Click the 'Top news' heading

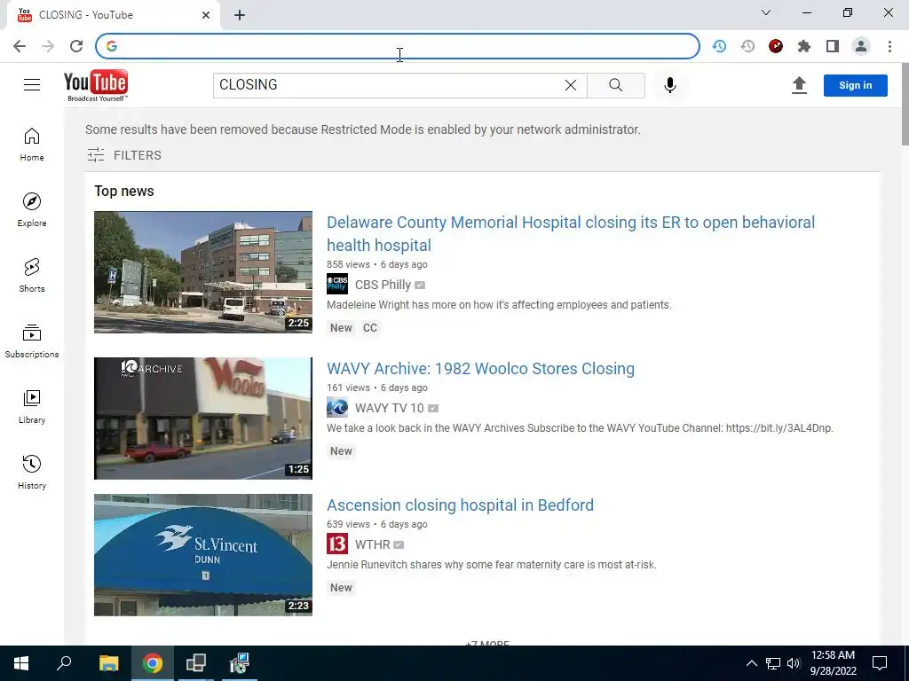(124, 192)
